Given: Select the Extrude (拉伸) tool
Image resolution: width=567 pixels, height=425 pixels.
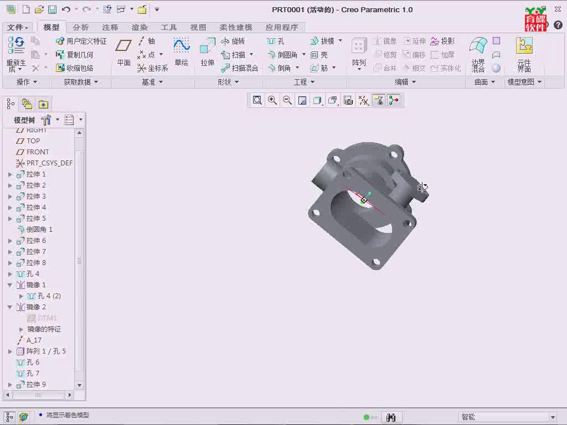Looking at the screenshot, I should click(x=208, y=53).
